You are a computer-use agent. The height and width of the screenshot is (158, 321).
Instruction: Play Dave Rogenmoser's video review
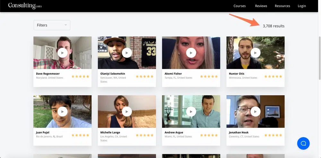click(x=63, y=53)
